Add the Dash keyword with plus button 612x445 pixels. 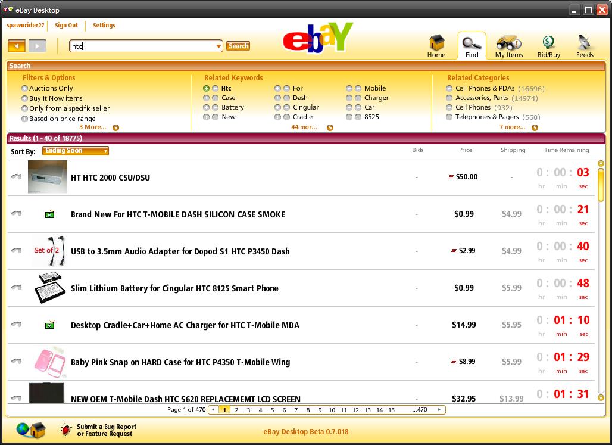coord(277,98)
